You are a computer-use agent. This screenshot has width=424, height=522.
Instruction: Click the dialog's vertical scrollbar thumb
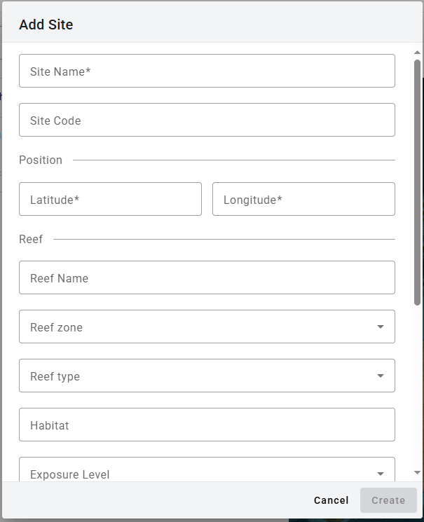tap(417, 182)
